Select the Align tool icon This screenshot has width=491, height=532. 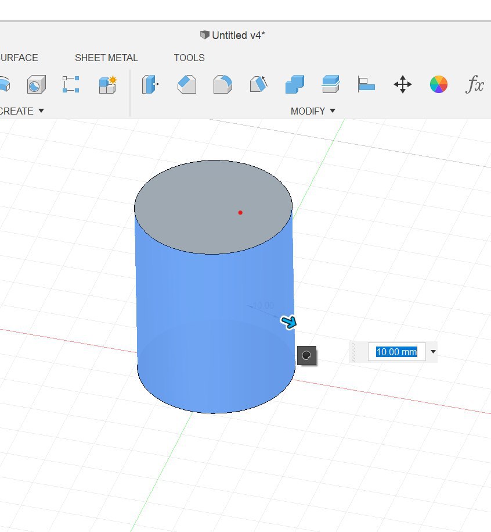(x=366, y=84)
